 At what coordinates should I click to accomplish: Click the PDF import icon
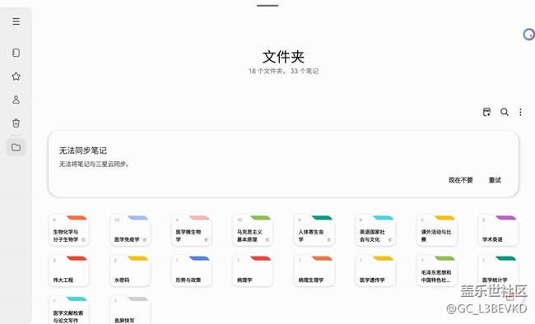487,112
